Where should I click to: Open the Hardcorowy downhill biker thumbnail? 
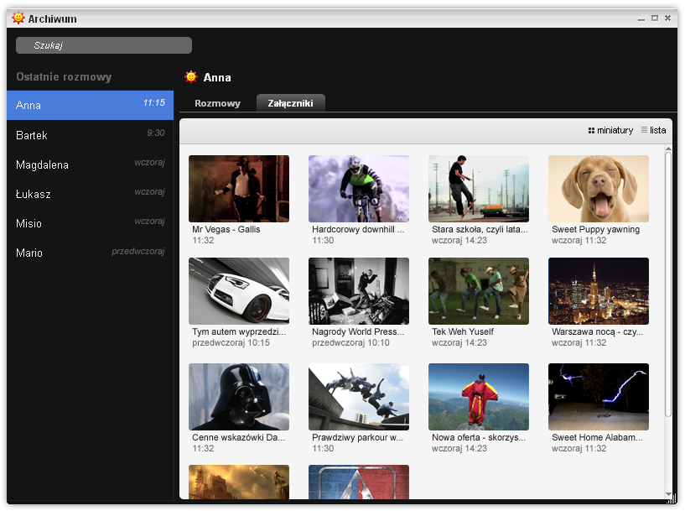pos(359,189)
